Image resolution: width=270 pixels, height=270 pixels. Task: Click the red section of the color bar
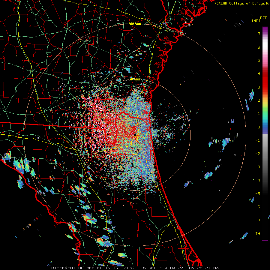coord(265,81)
